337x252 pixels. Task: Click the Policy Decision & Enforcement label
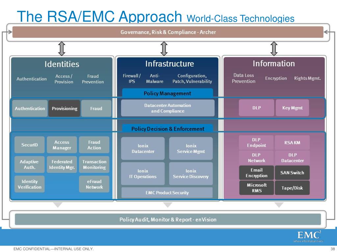click(x=168, y=129)
